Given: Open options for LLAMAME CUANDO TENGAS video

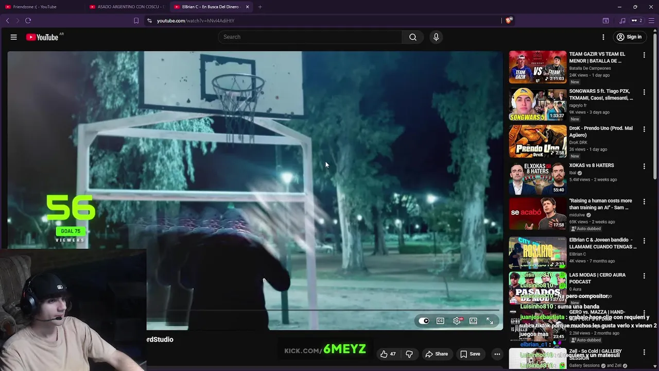Looking at the screenshot, I should tap(644, 241).
